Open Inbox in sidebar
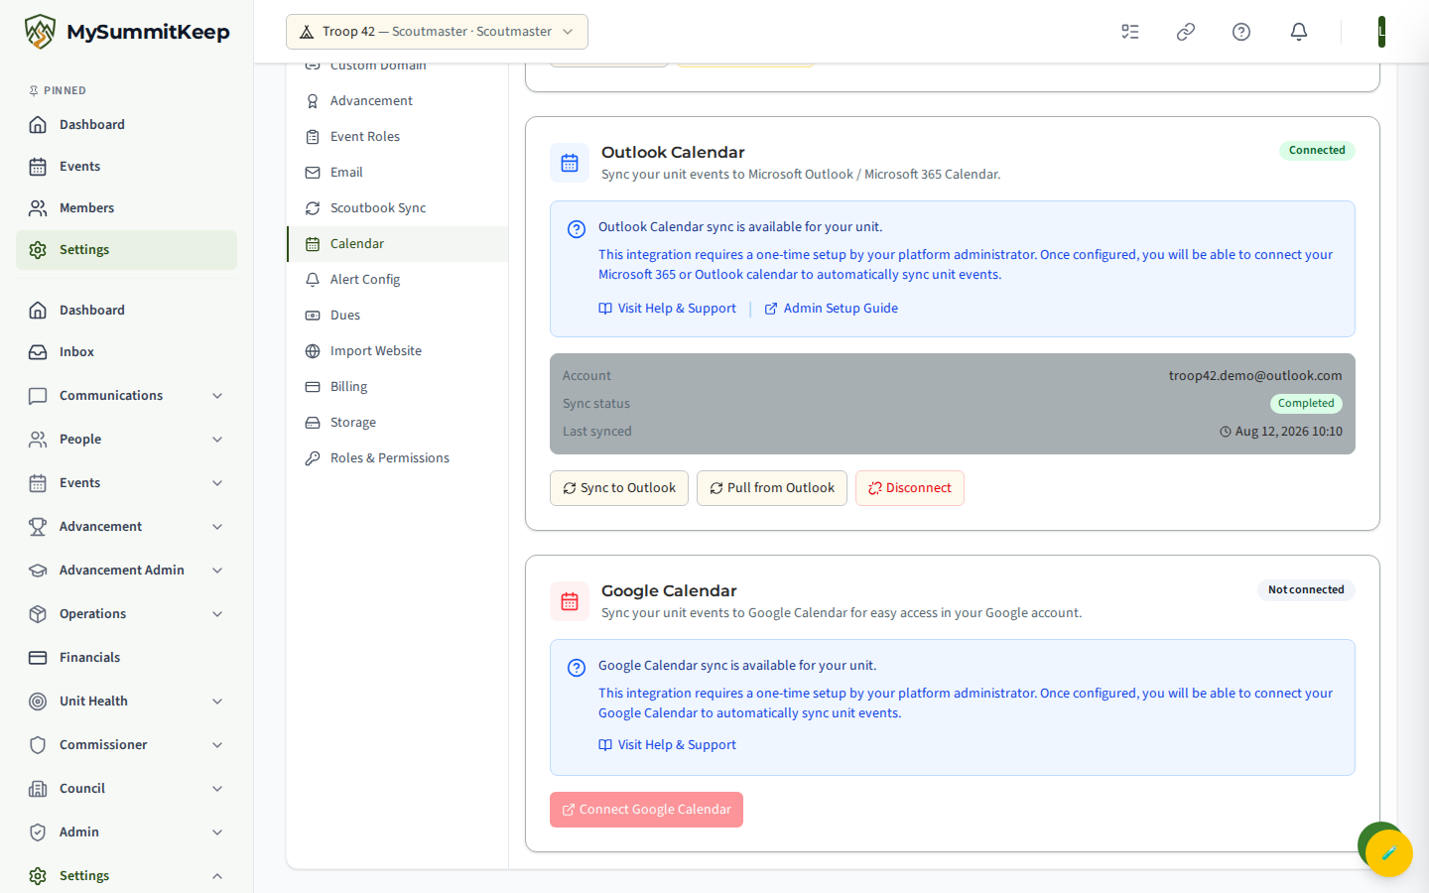 click(x=126, y=352)
